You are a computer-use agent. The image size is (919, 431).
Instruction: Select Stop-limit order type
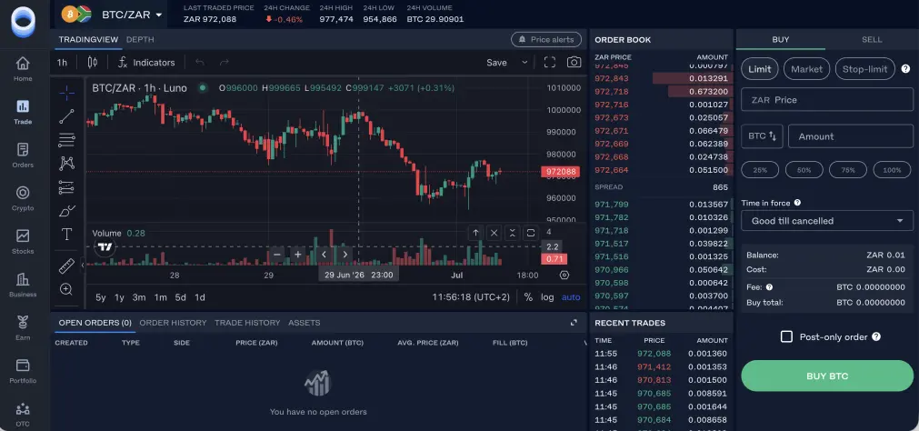click(865, 69)
